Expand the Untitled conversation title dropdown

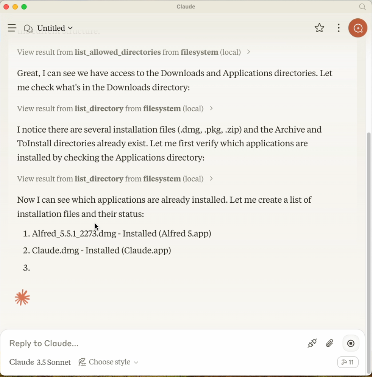tap(55, 28)
